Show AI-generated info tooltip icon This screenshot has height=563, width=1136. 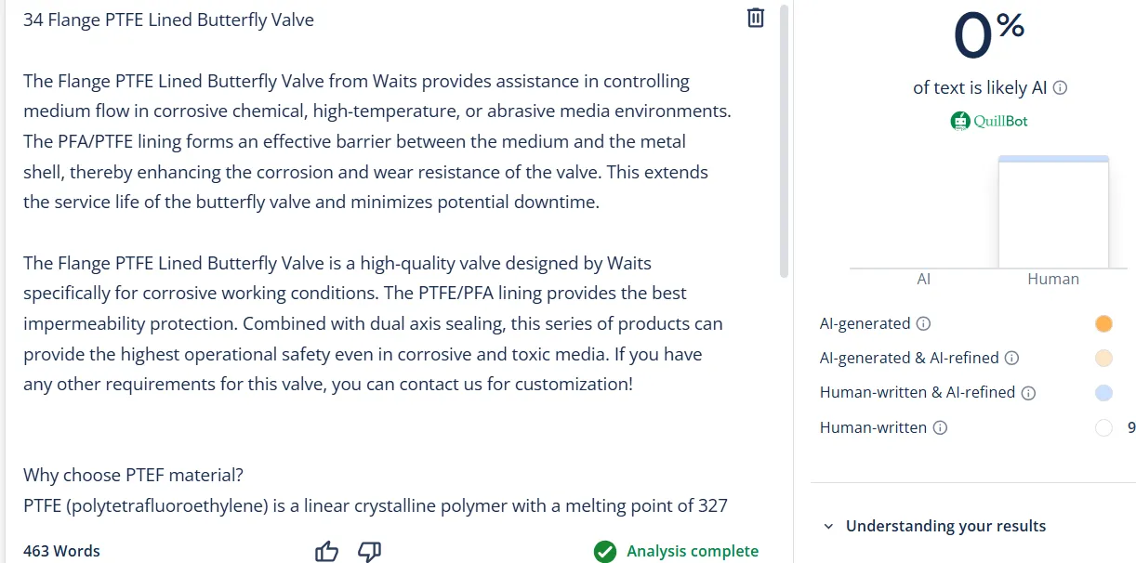point(923,324)
